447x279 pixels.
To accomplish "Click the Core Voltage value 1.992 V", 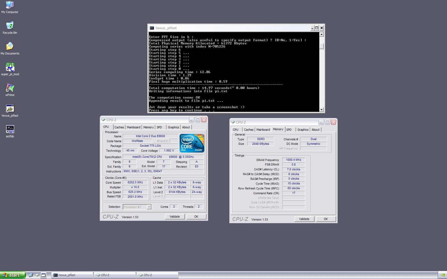I will click(x=169, y=150).
